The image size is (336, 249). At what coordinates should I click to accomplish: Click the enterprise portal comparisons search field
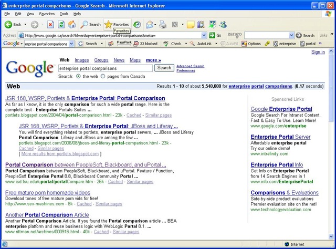(x=106, y=68)
